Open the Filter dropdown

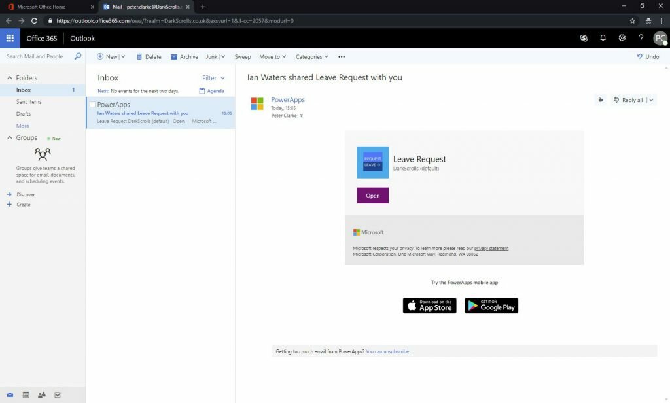click(x=213, y=78)
